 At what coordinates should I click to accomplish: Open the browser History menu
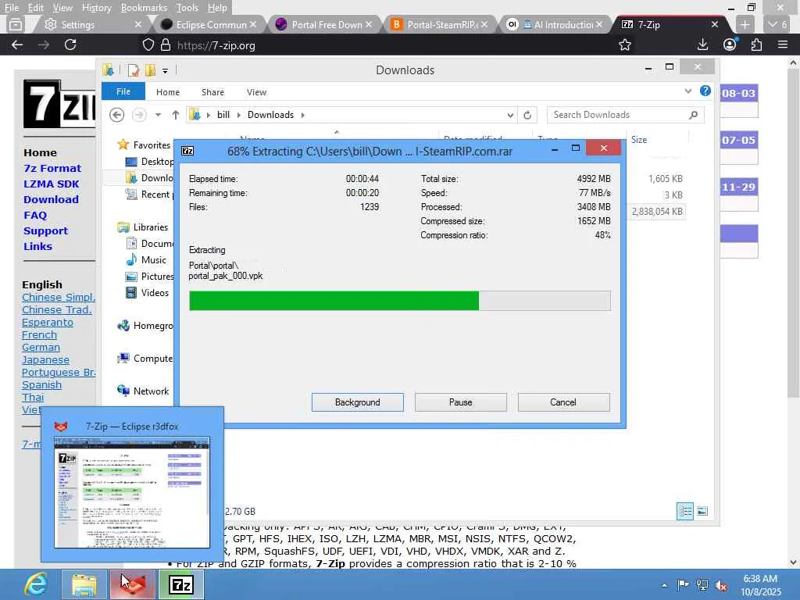click(96, 8)
